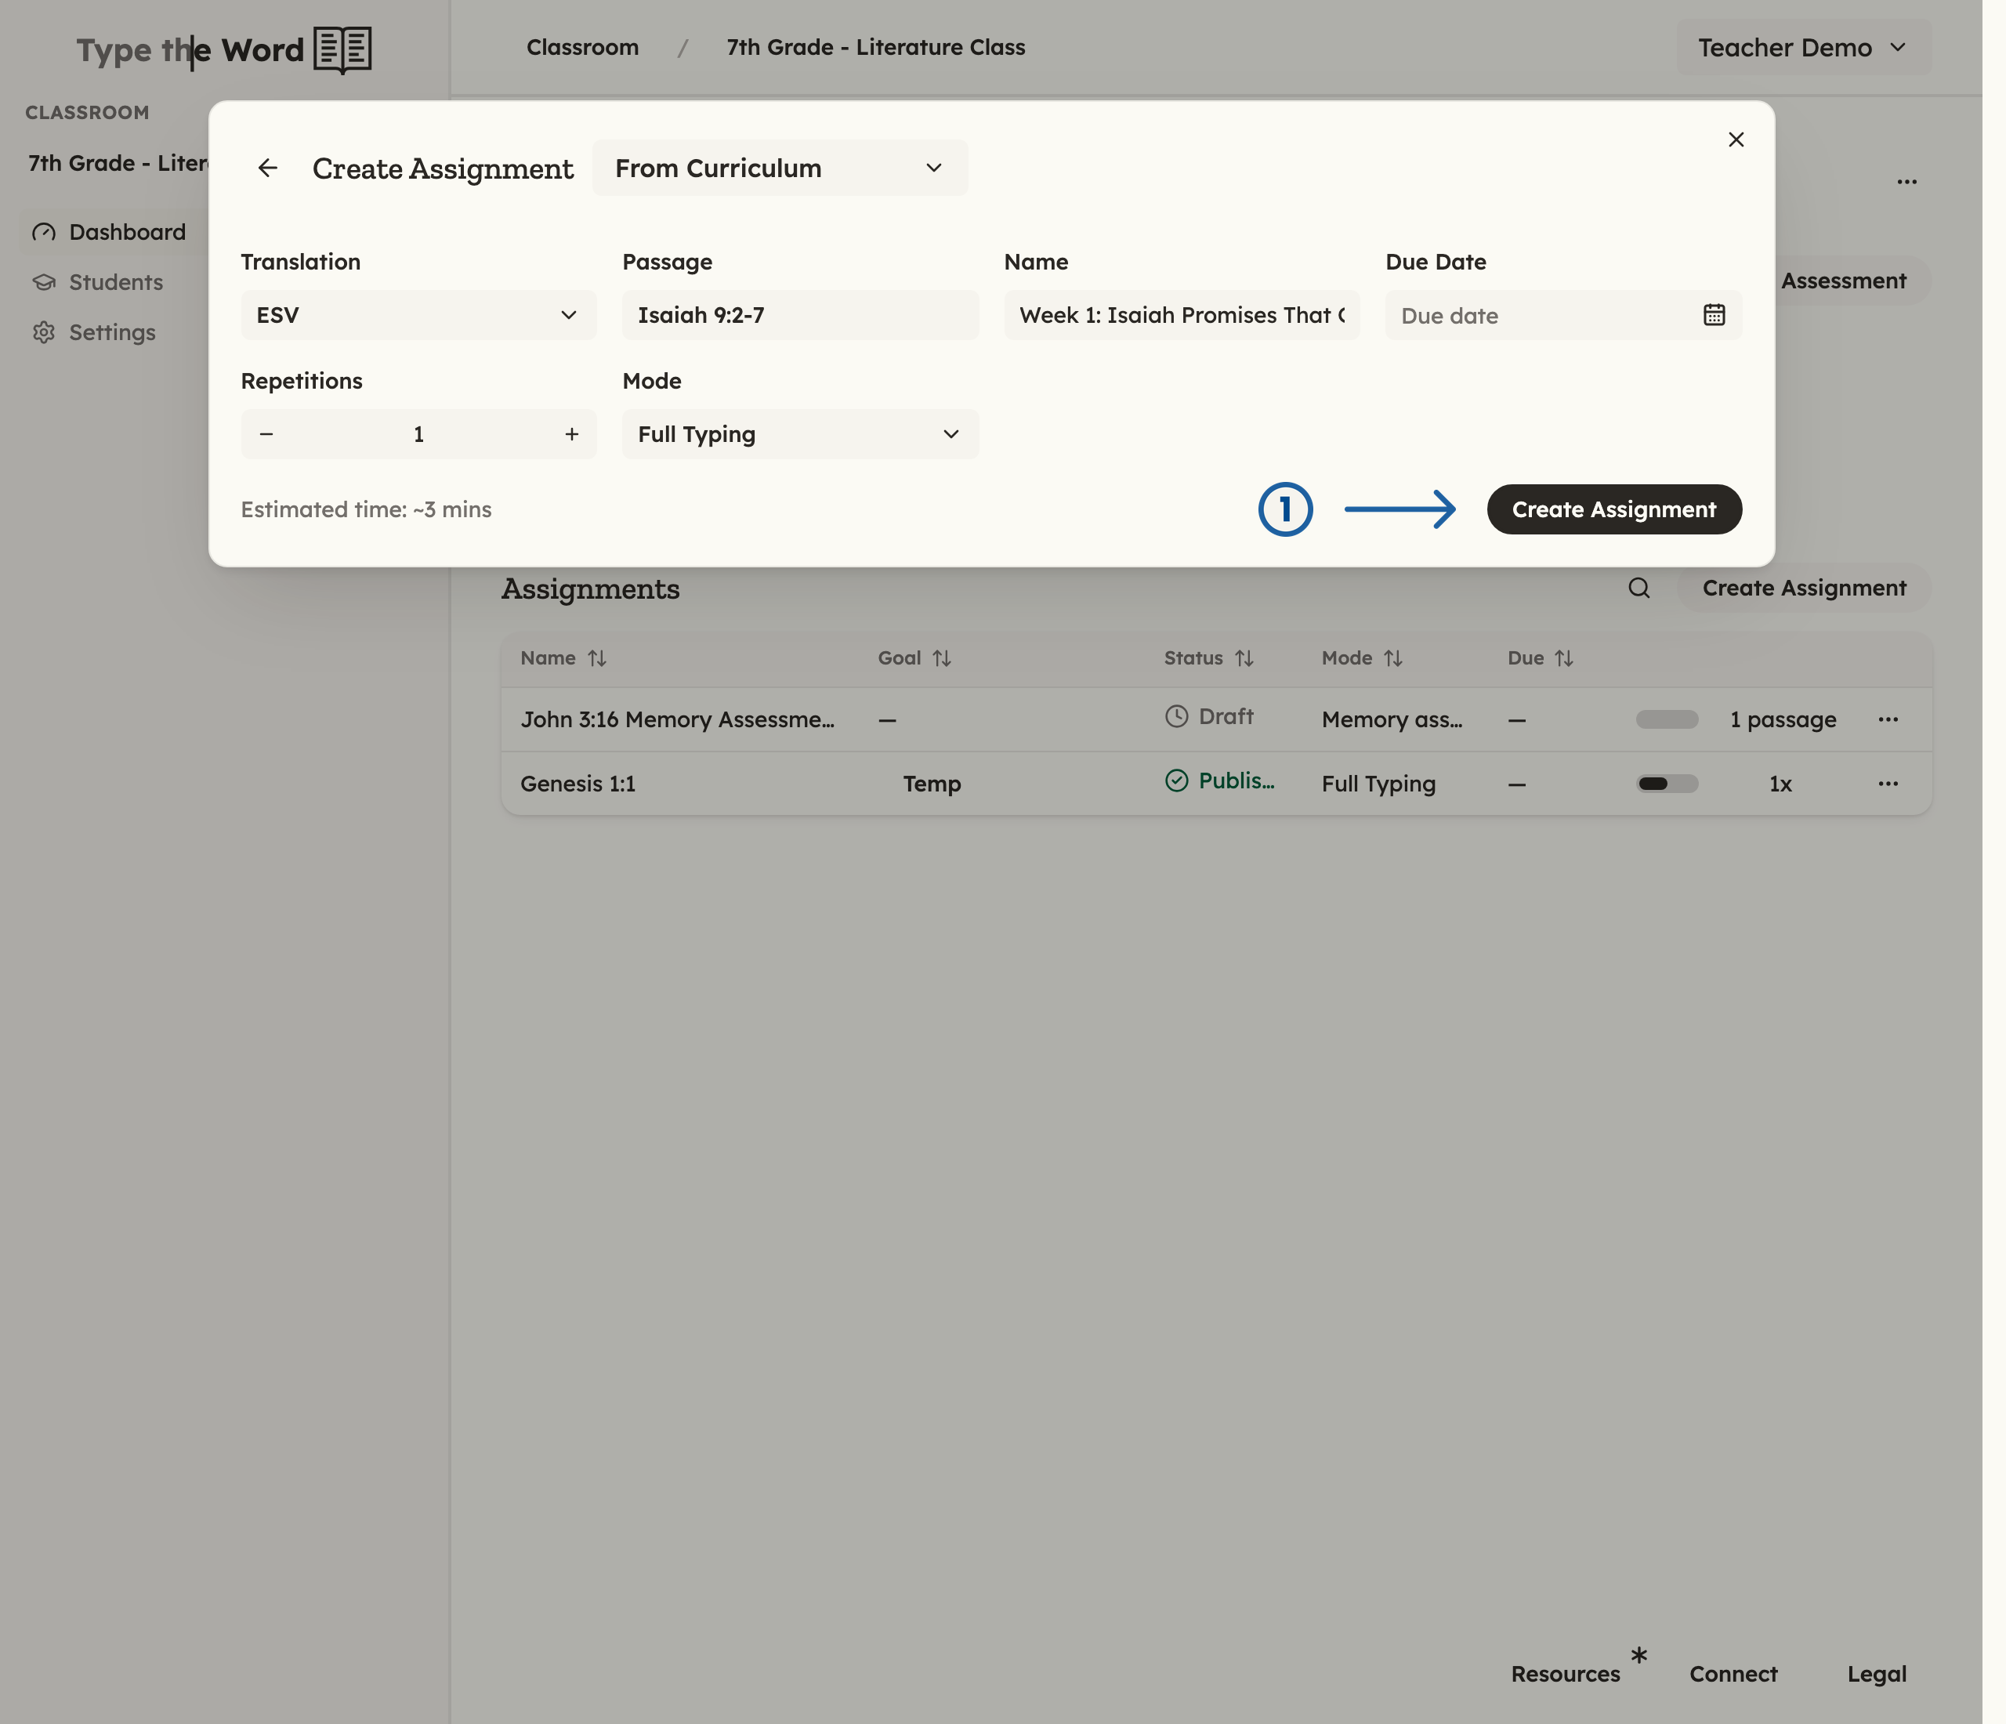
Task: Click the Type the Word book logo
Action: (223, 49)
